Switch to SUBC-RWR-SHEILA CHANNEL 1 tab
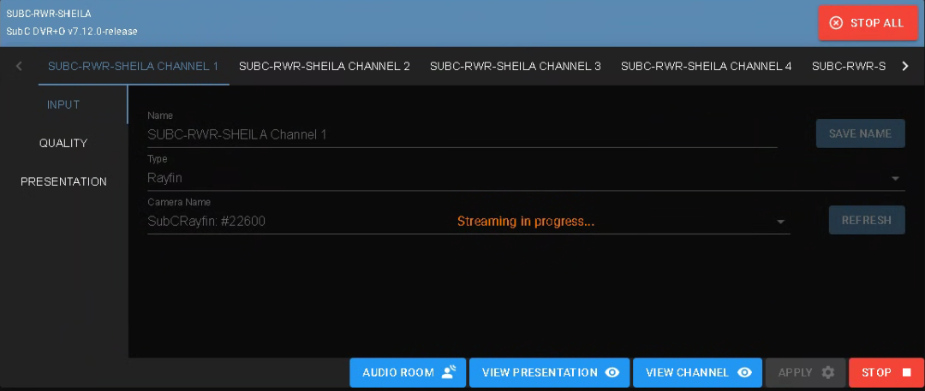The width and height of the screenshot is (925, 391). click(134, 66)
